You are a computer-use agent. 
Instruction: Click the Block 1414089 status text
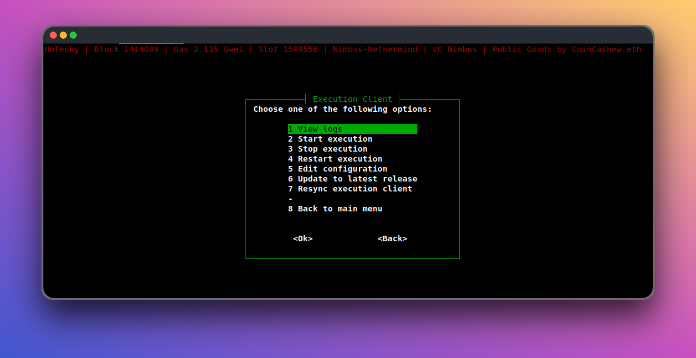126,49
